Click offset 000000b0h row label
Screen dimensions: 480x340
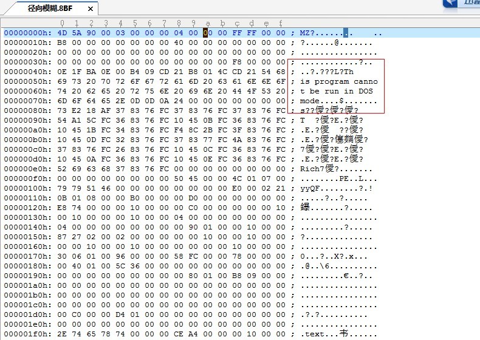(28, 140)
